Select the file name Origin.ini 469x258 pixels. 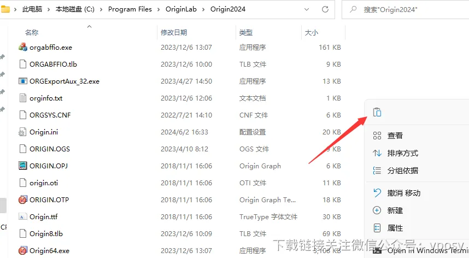pyautogui.click(x=44, y=132)
